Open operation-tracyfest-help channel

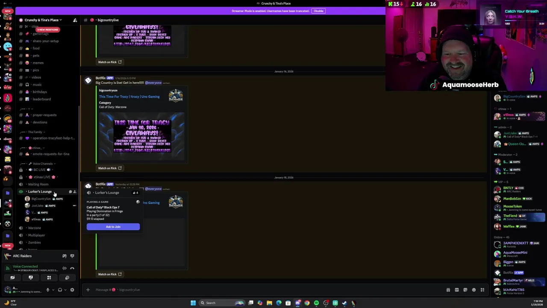(x=47, y=138)
